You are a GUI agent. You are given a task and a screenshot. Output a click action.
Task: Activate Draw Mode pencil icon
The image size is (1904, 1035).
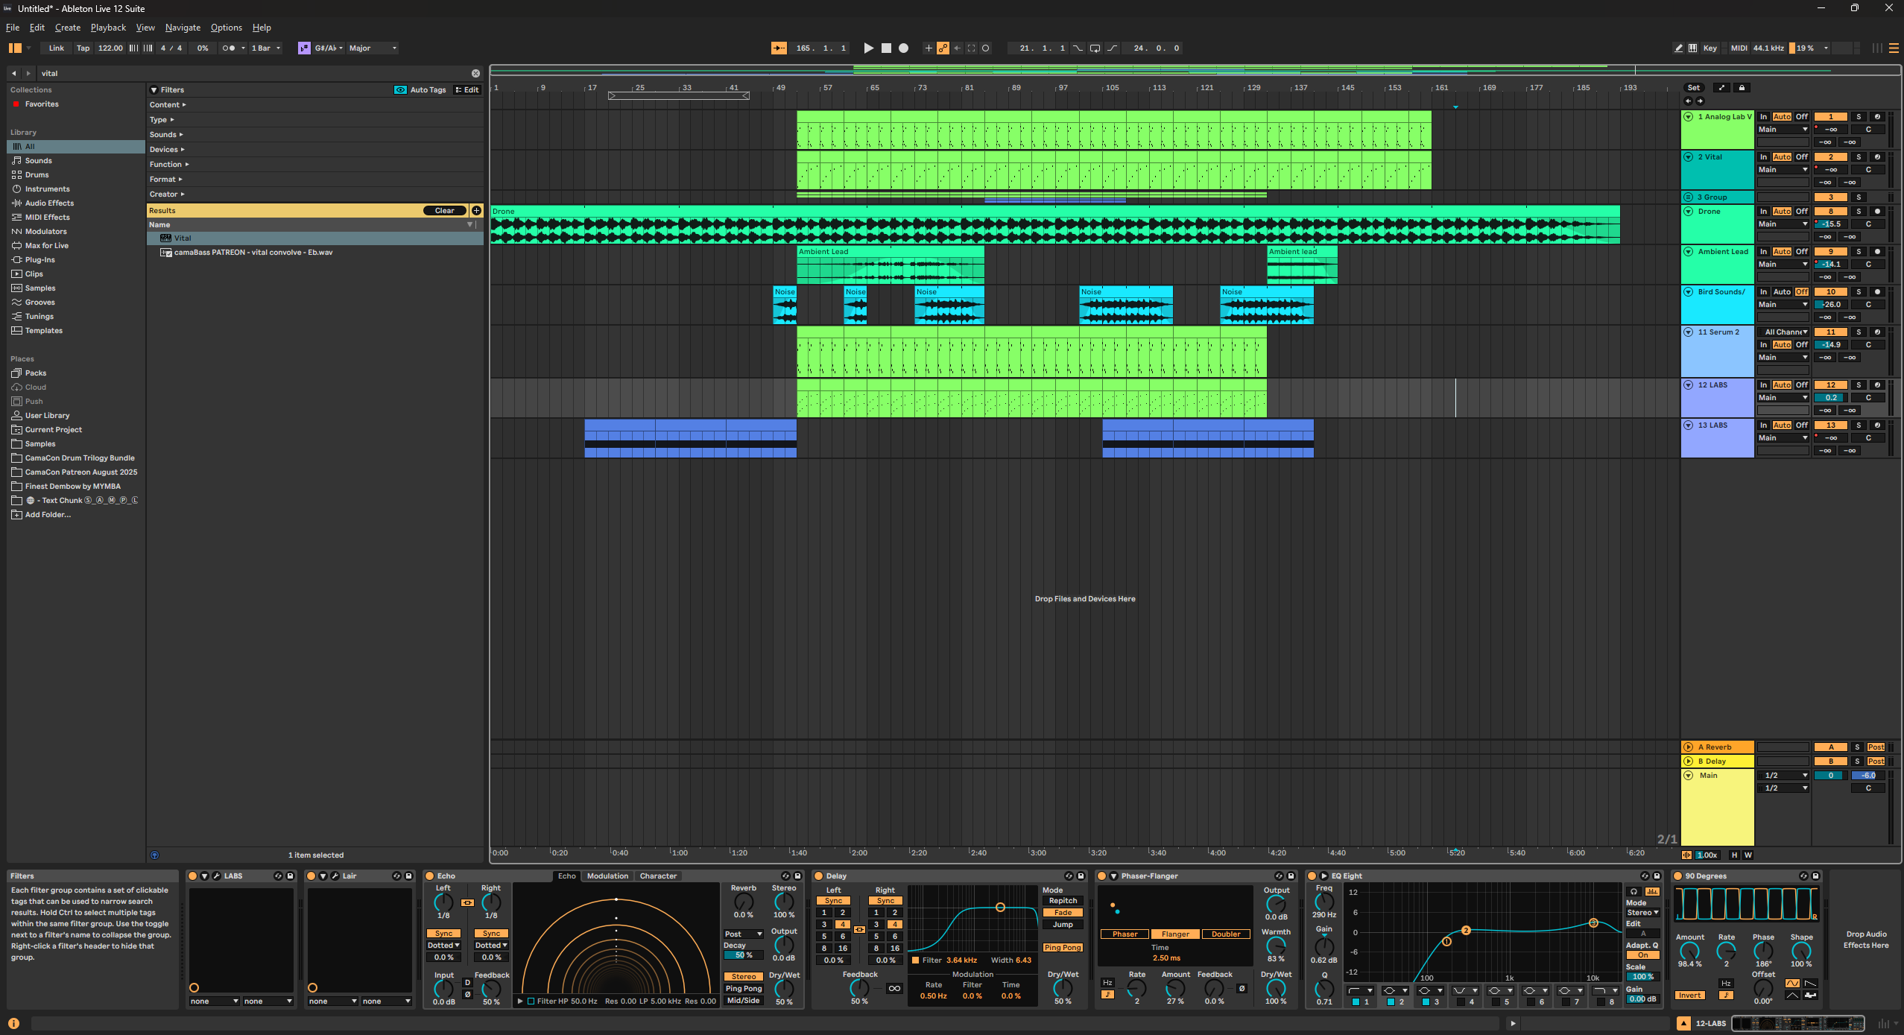pyautogui.click(x=1678, y=48)
